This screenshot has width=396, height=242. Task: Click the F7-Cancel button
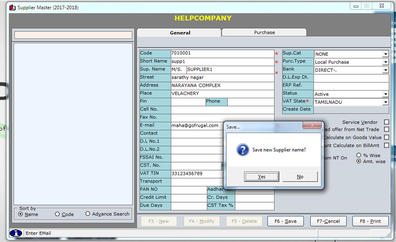pos(328,221)
